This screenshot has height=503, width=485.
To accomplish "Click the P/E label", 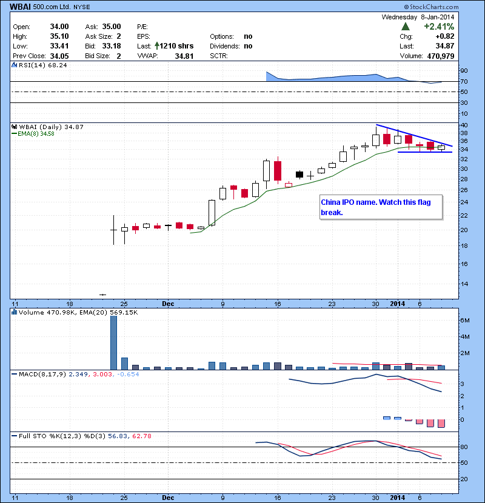I will (142, 27).
